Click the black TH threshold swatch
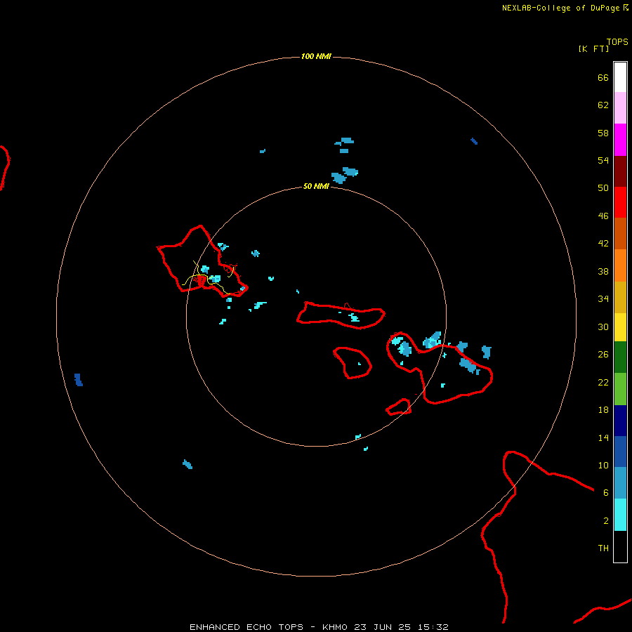 (x=620, y=546)
